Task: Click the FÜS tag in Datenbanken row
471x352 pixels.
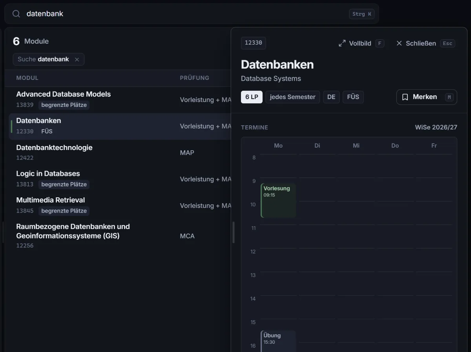Action: point(47,132)
